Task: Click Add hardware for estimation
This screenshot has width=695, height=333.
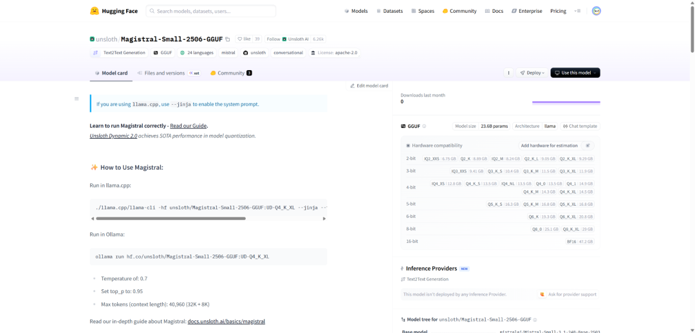Action: (x=549, y=145)
